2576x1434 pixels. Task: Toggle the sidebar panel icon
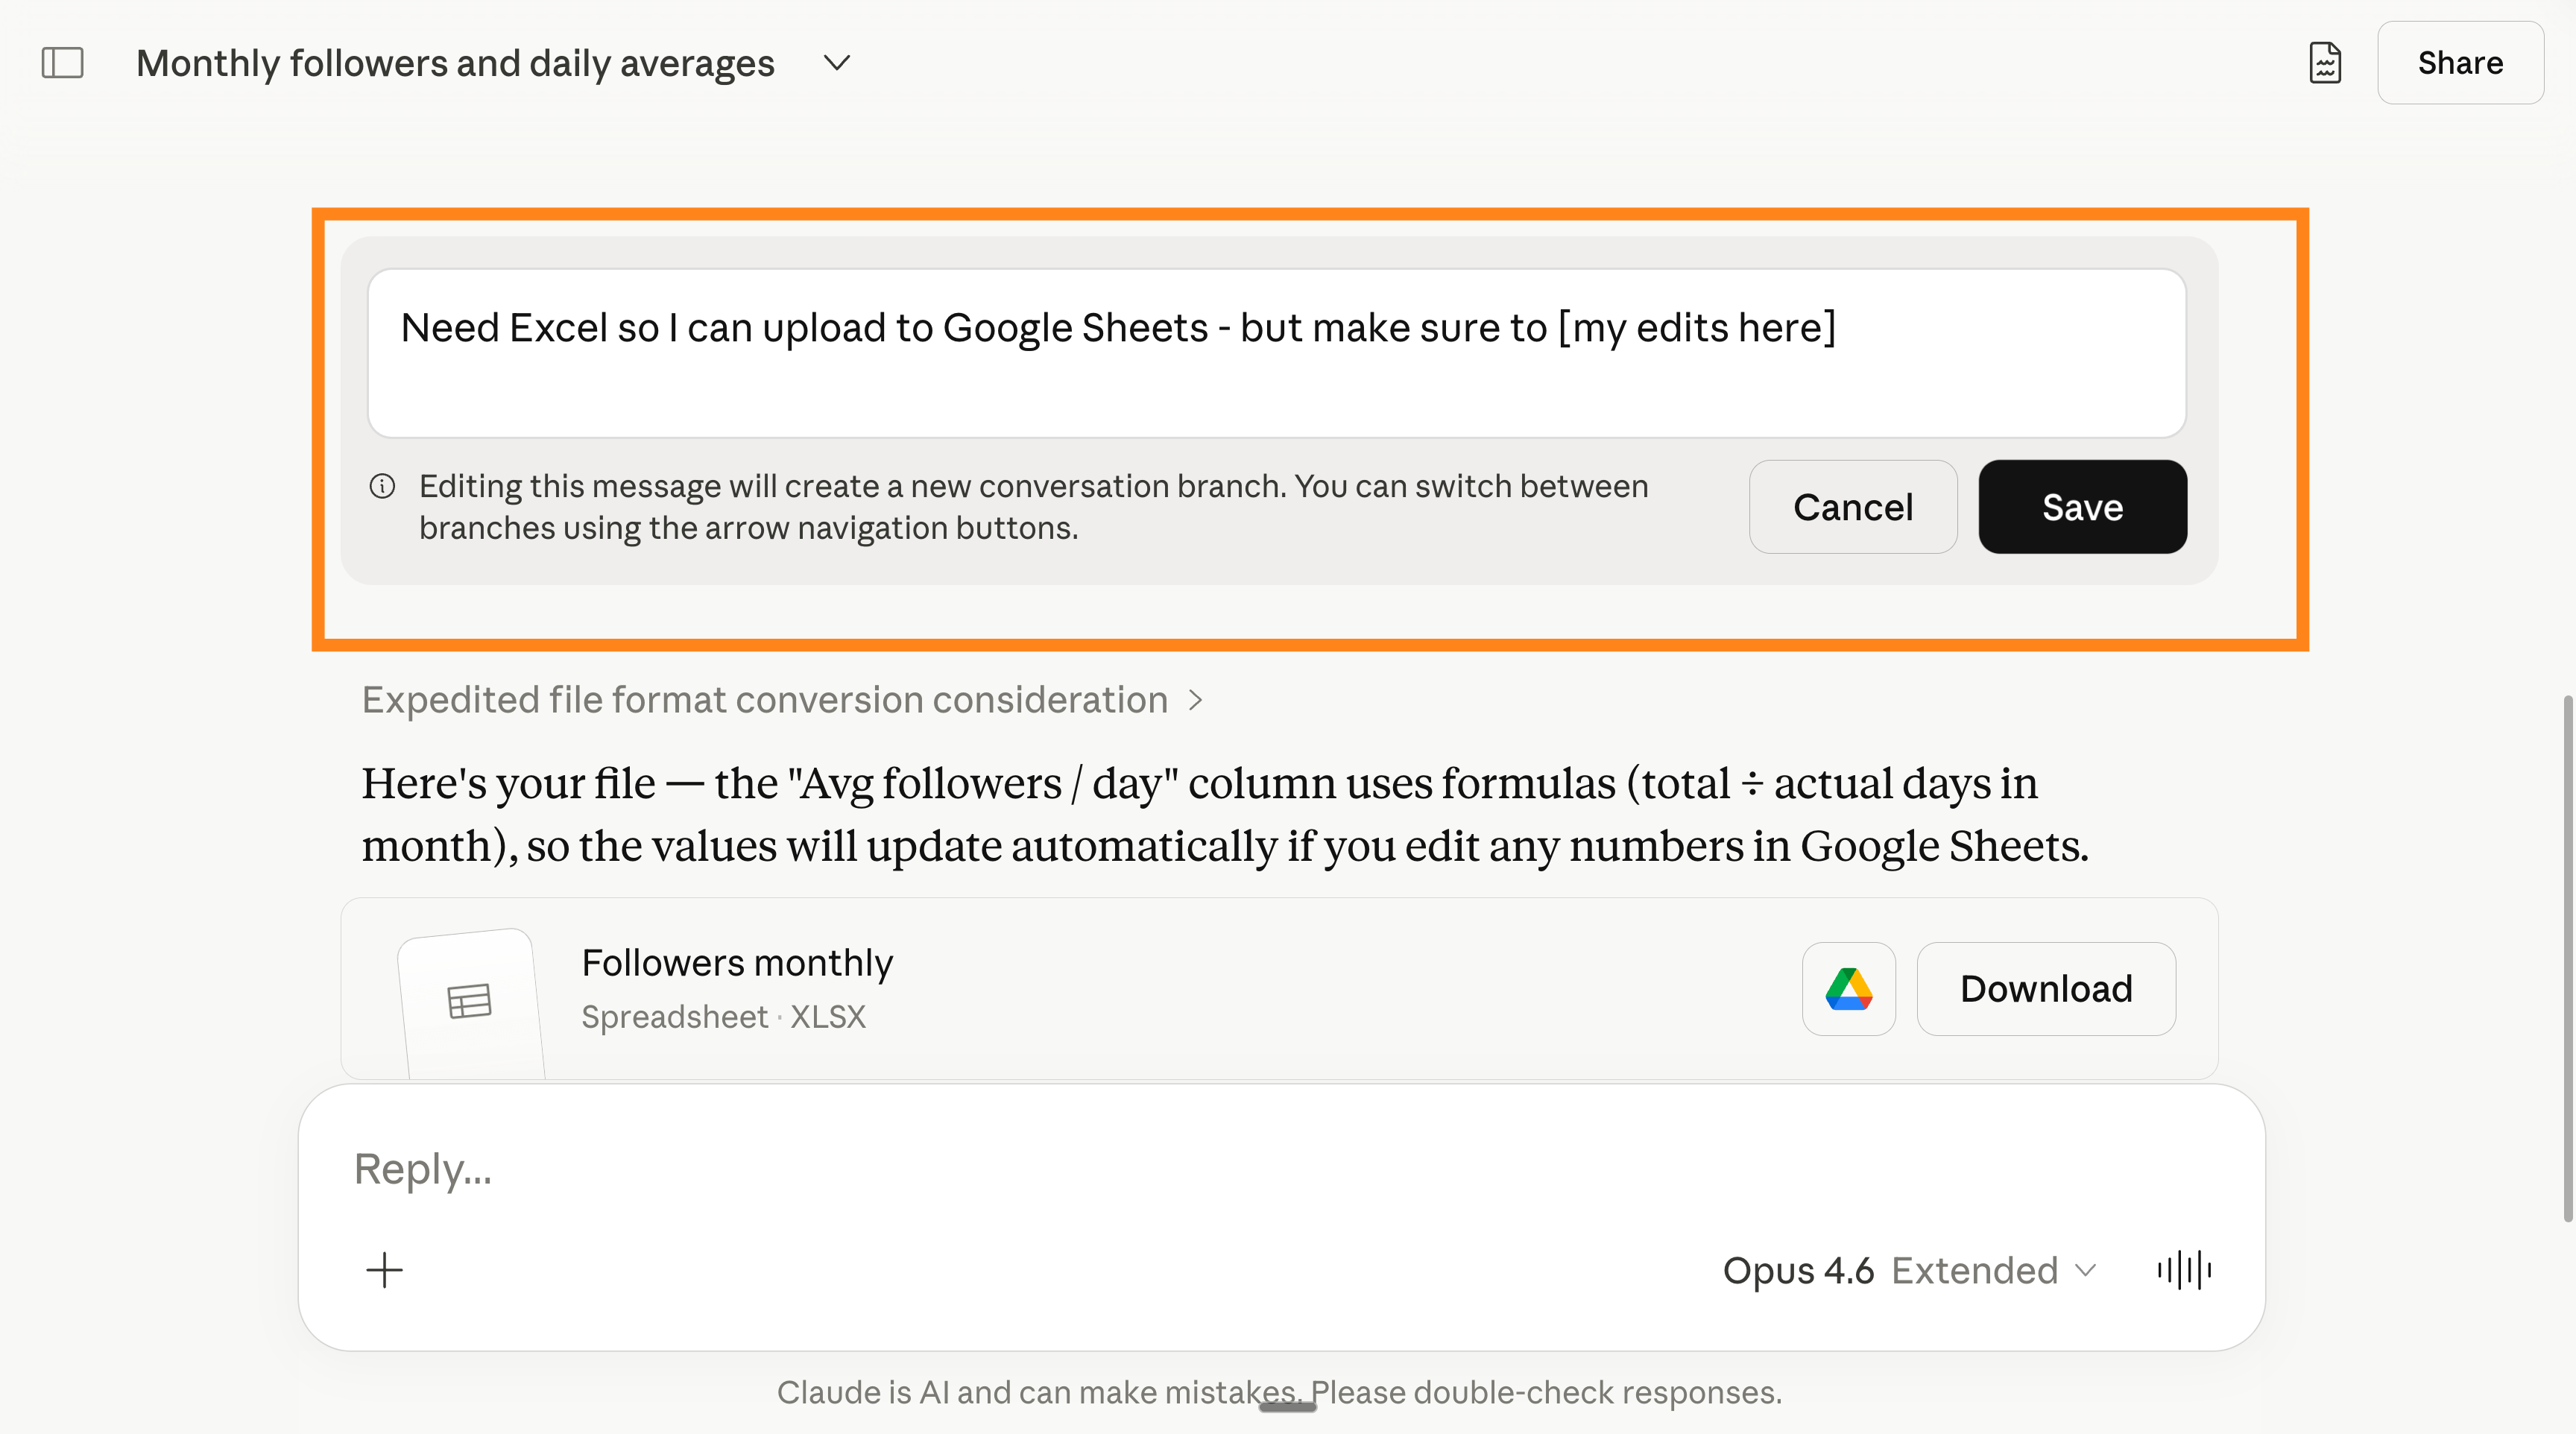coord(62,63)
